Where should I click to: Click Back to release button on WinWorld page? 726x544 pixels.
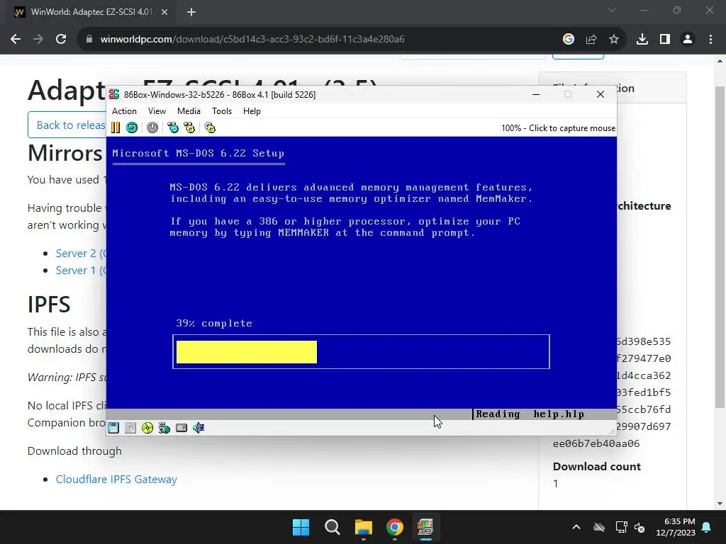coord(67,125)
